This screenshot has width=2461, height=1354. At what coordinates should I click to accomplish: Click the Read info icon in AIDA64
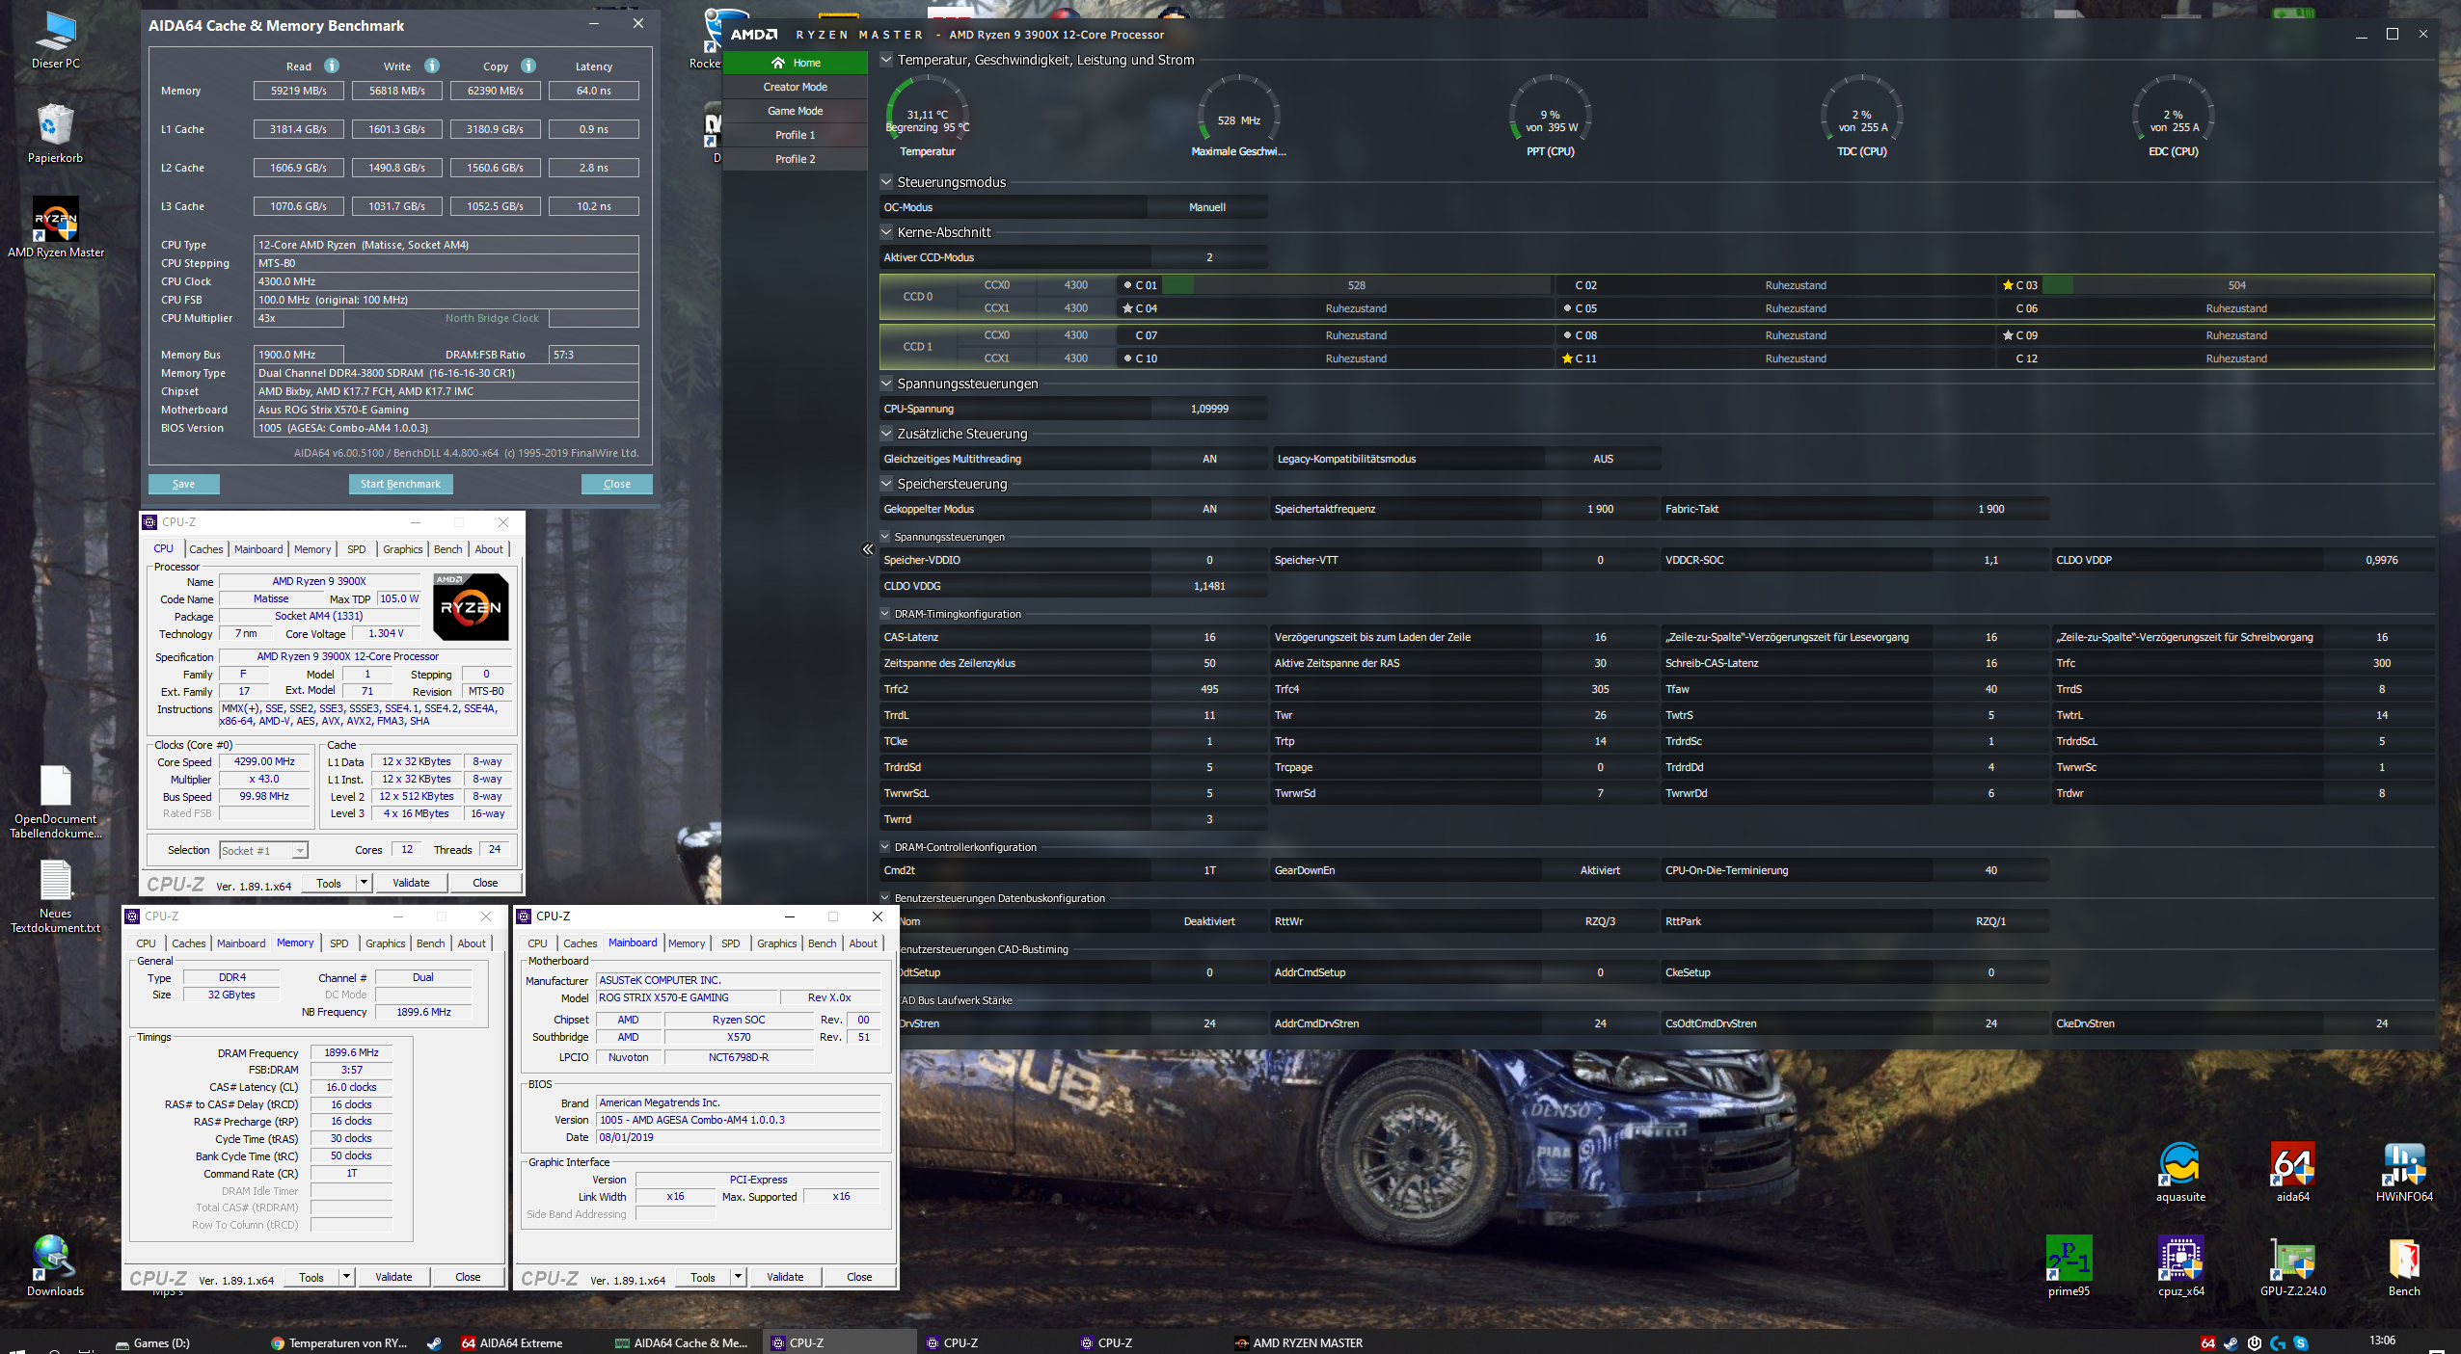click(x=332, y=66)
